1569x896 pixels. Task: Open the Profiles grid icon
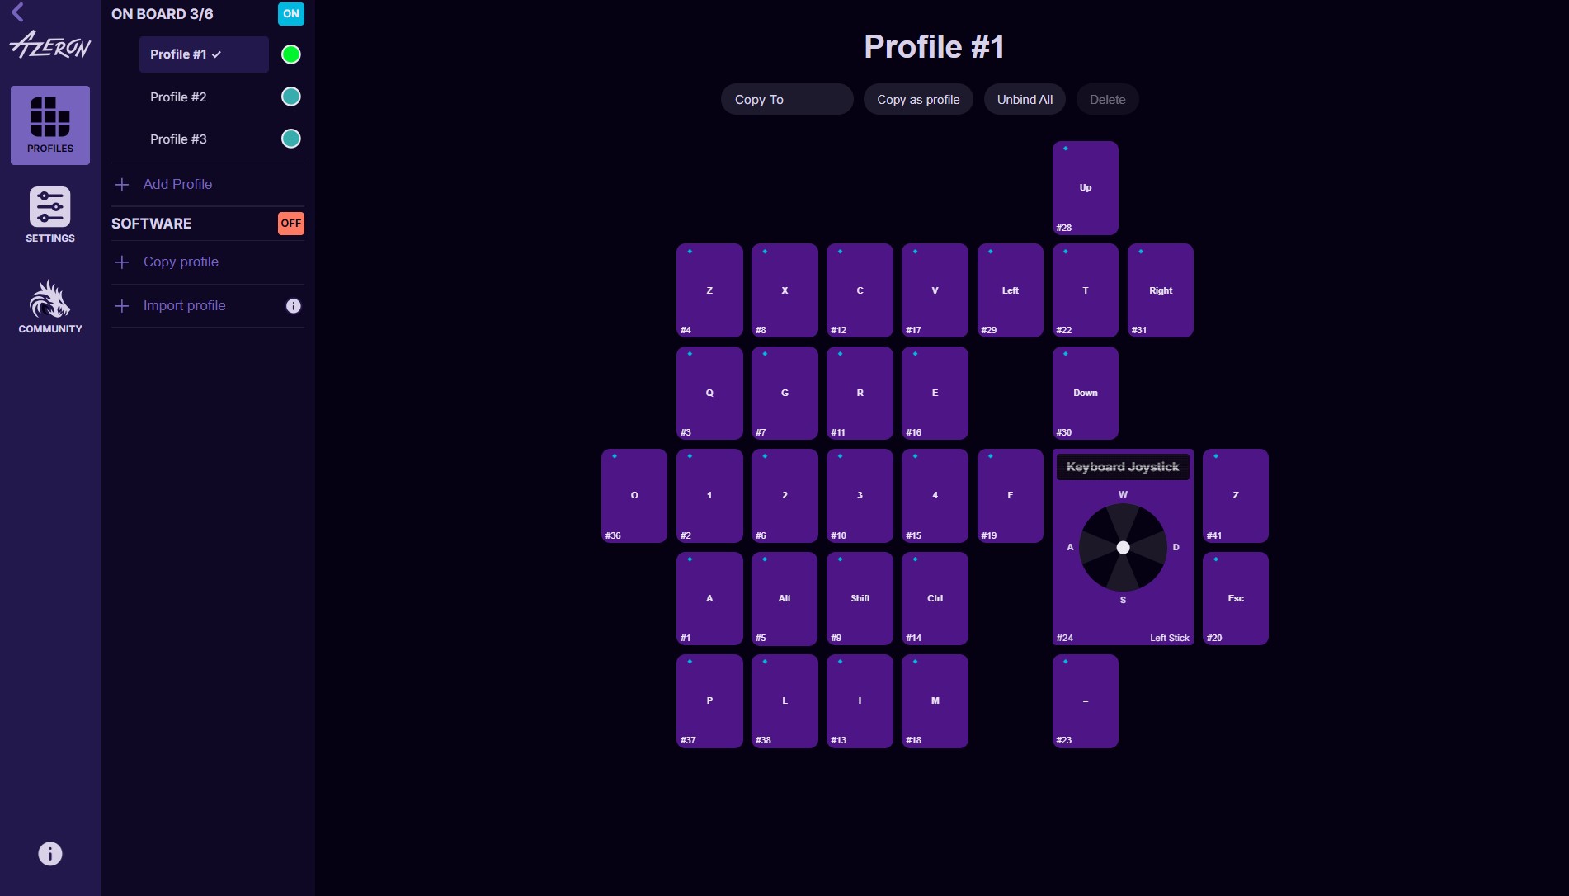point(50,117)
